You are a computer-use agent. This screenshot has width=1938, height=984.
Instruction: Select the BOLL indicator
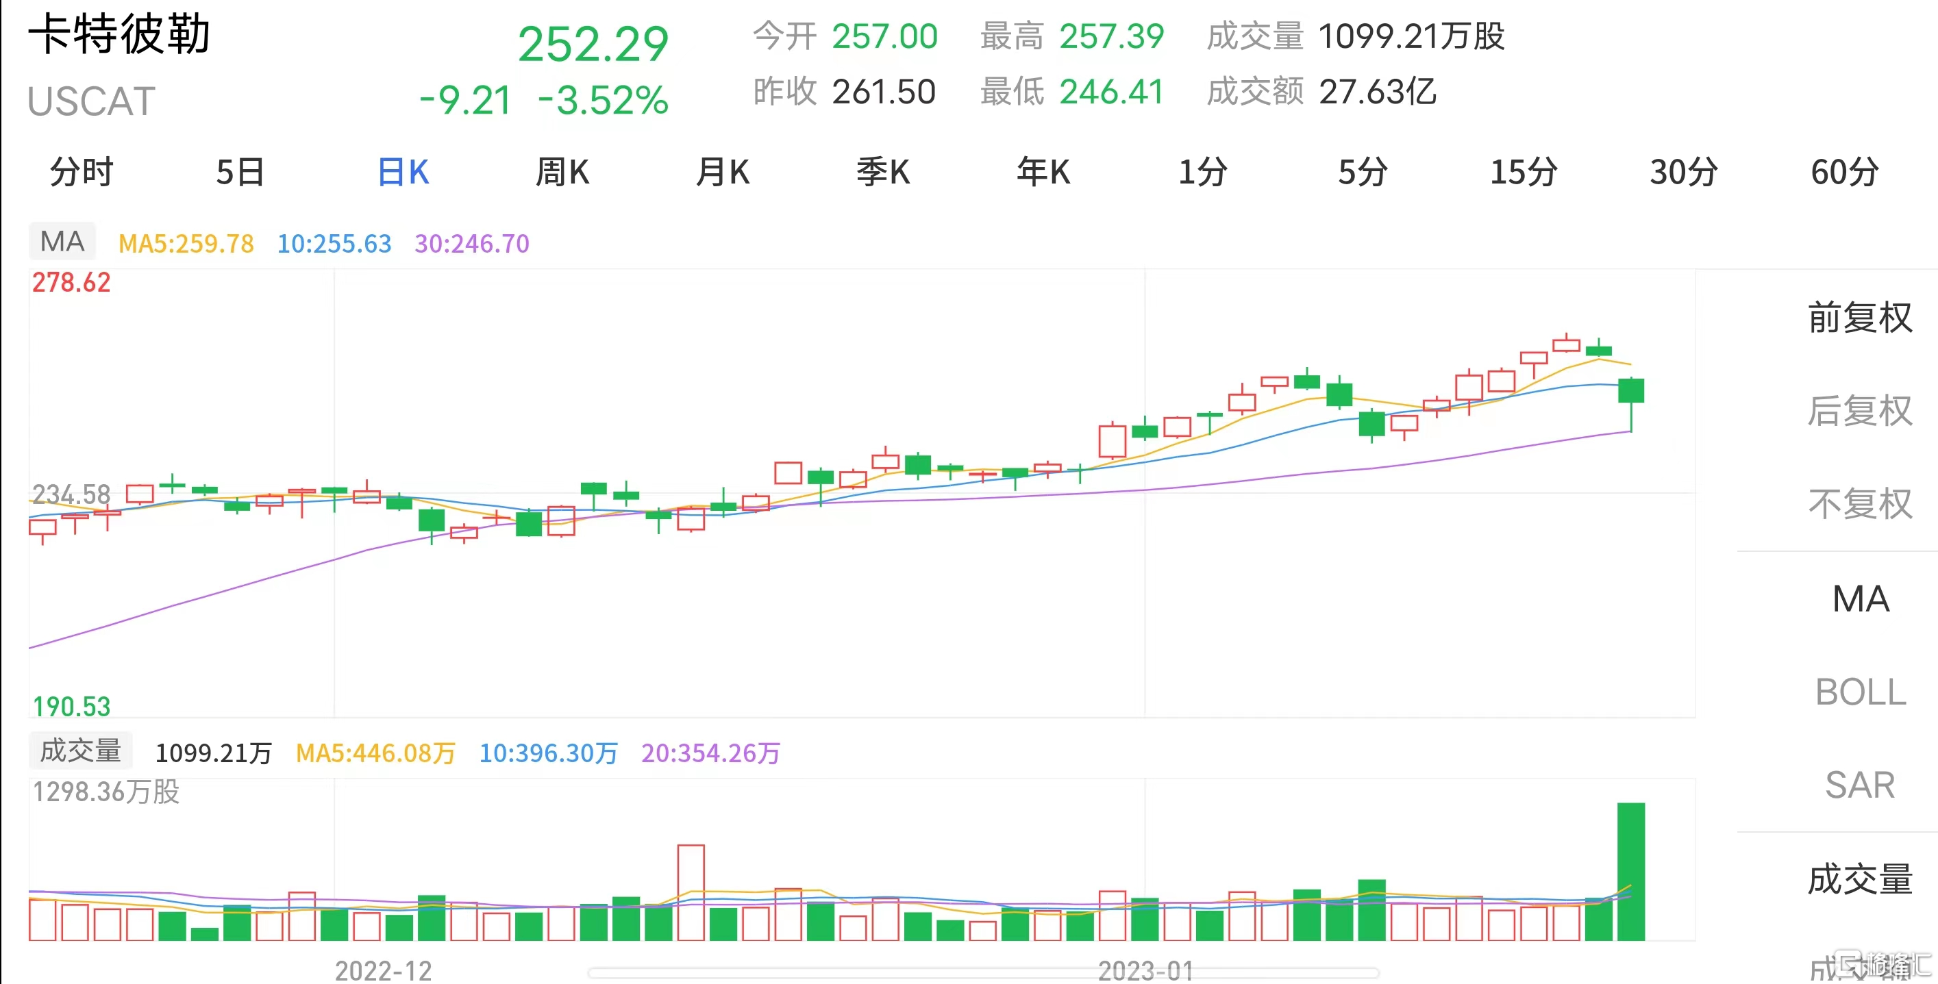[x=1861, y=692]
